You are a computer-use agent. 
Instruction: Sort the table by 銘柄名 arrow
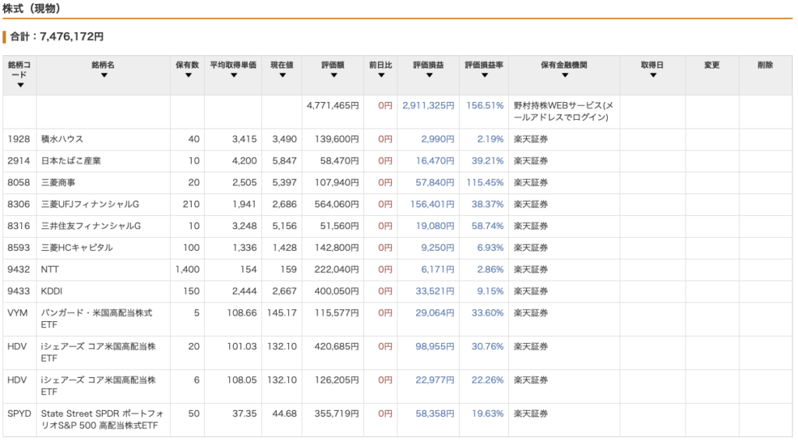click(x=103, y=76)
